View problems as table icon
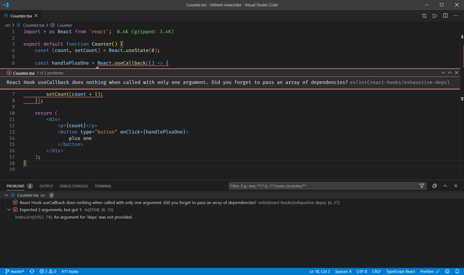Image resolution: width=464 pixels, height=275 pixels. click(x=434, y=186)
